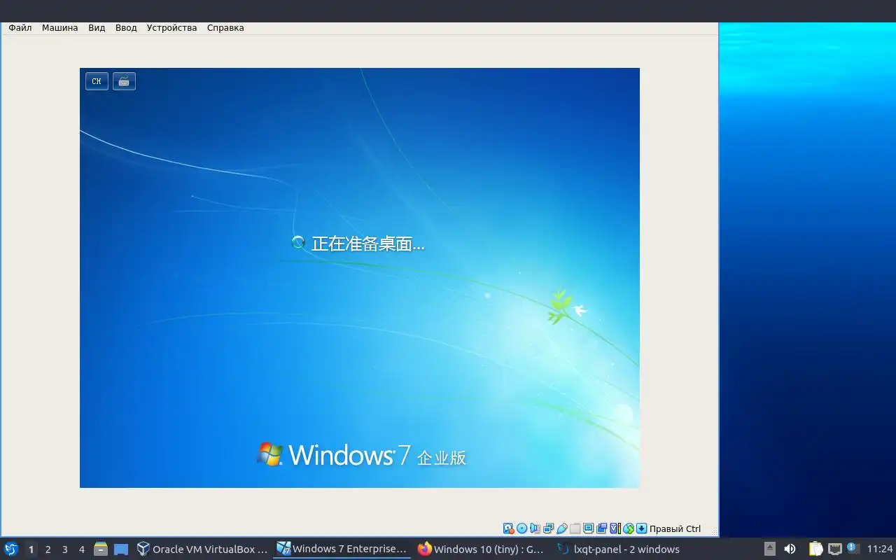Open the Машина menu
This screenshot has height=560, width=896.
(x=59, y=28)
